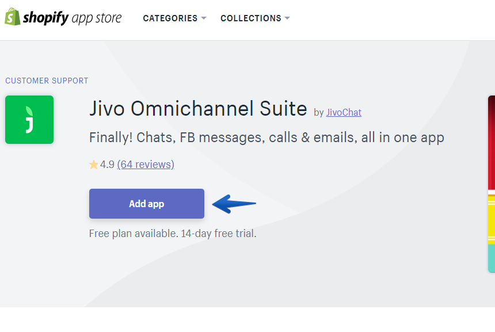Click the 4.9 rating score
The image size is (495, 332).
pos(107,165)
